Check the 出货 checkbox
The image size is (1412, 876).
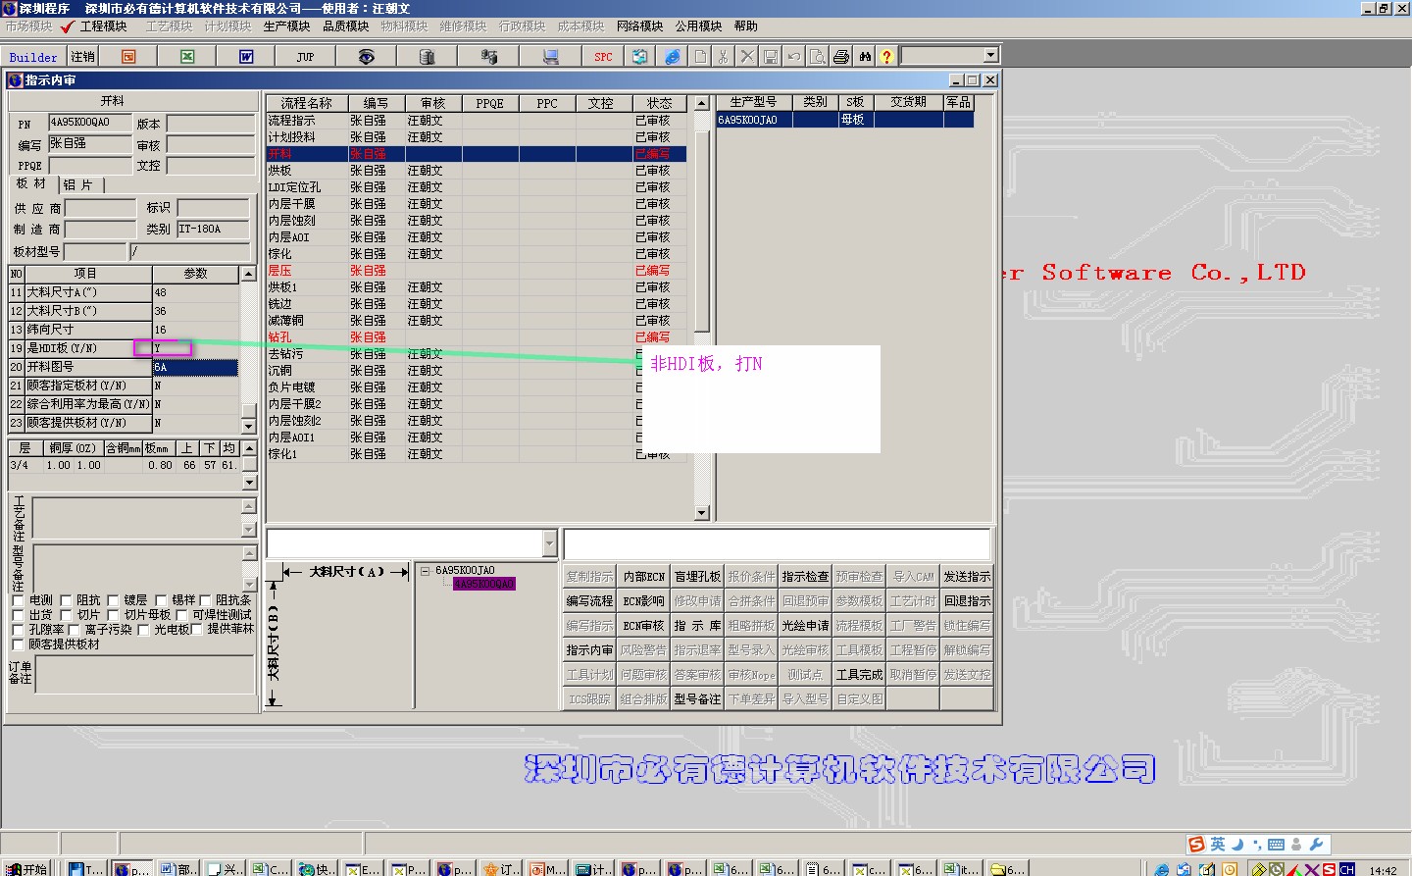click(19, 615)
